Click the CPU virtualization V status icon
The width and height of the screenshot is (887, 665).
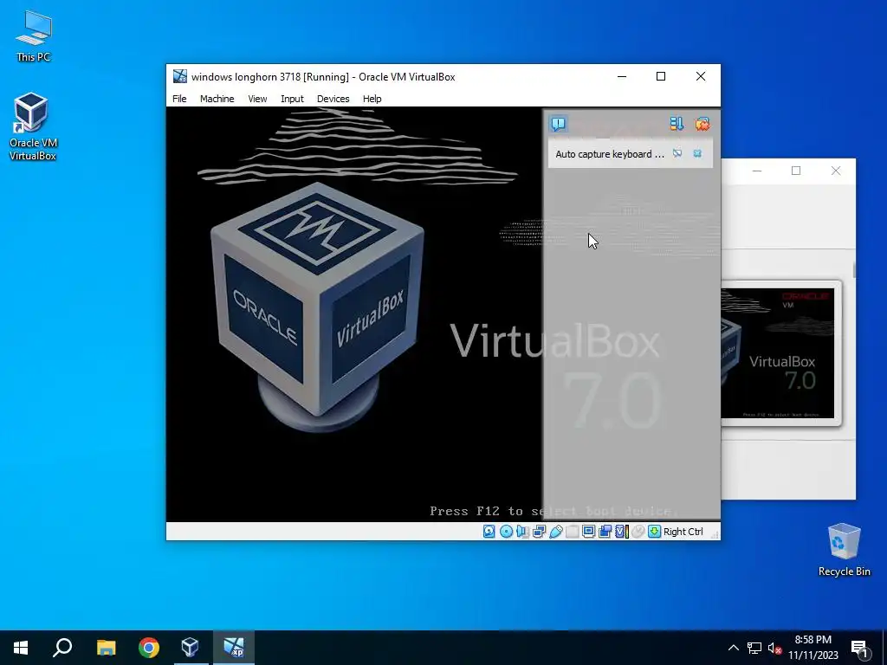(x=622, y=532)
